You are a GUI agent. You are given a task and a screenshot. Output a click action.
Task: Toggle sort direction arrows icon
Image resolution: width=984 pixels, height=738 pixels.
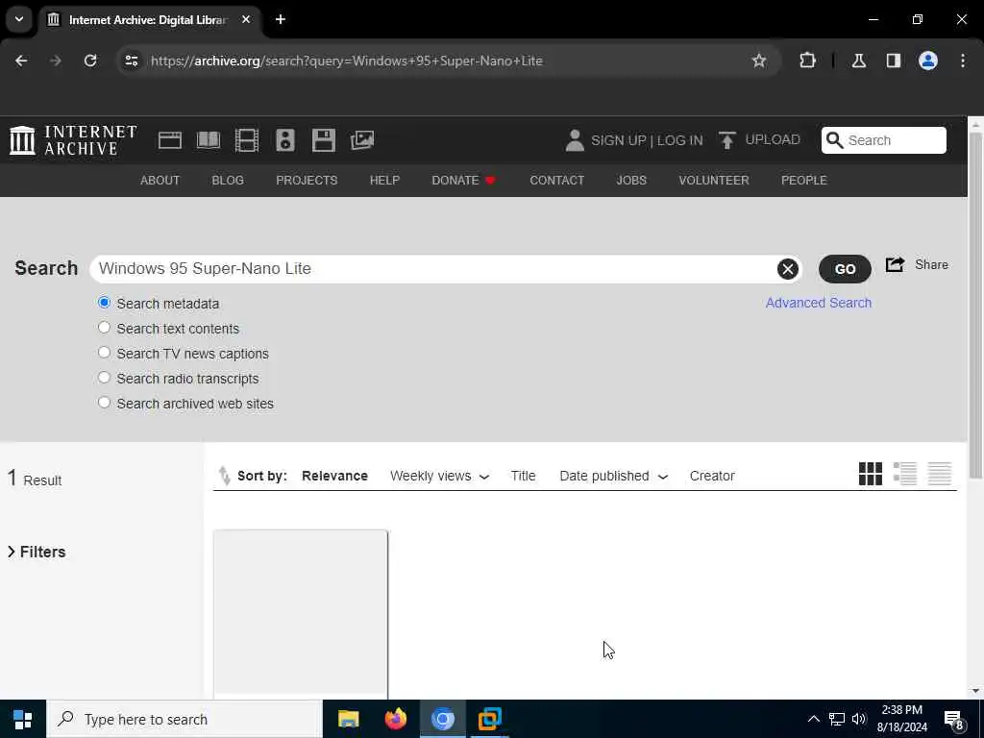coord(224,476)
